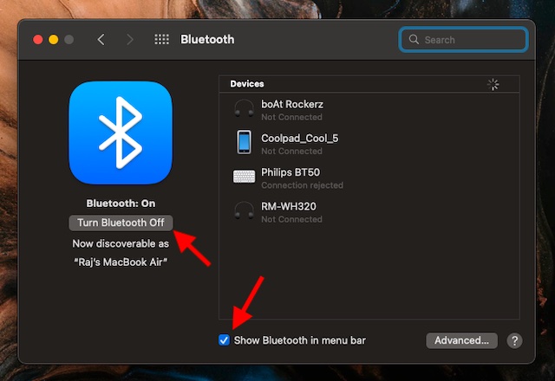
Task: Click the RM-WH320 headphones icon
Action: (244, 210)
